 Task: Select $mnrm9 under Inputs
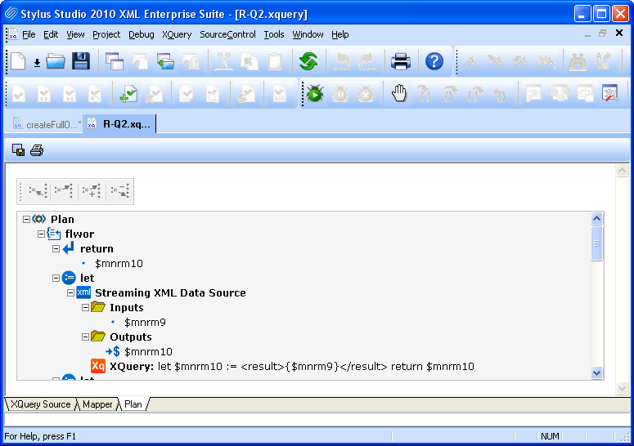(145, 323)
